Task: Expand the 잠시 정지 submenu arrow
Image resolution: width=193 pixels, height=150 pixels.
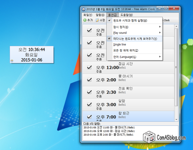Action: click(160, 27)
